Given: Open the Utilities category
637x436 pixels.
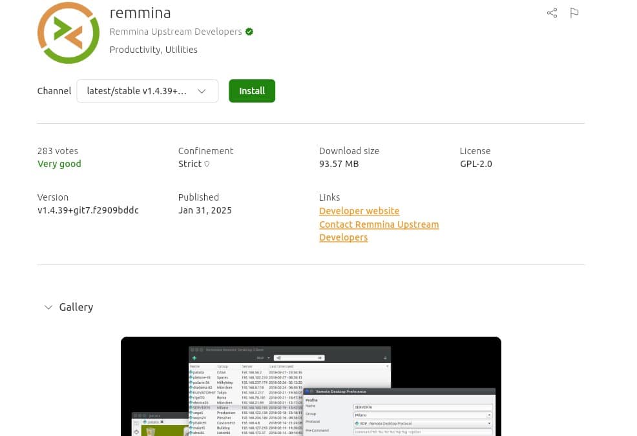Looking at the screenshot, I should (x=182, y=50).
